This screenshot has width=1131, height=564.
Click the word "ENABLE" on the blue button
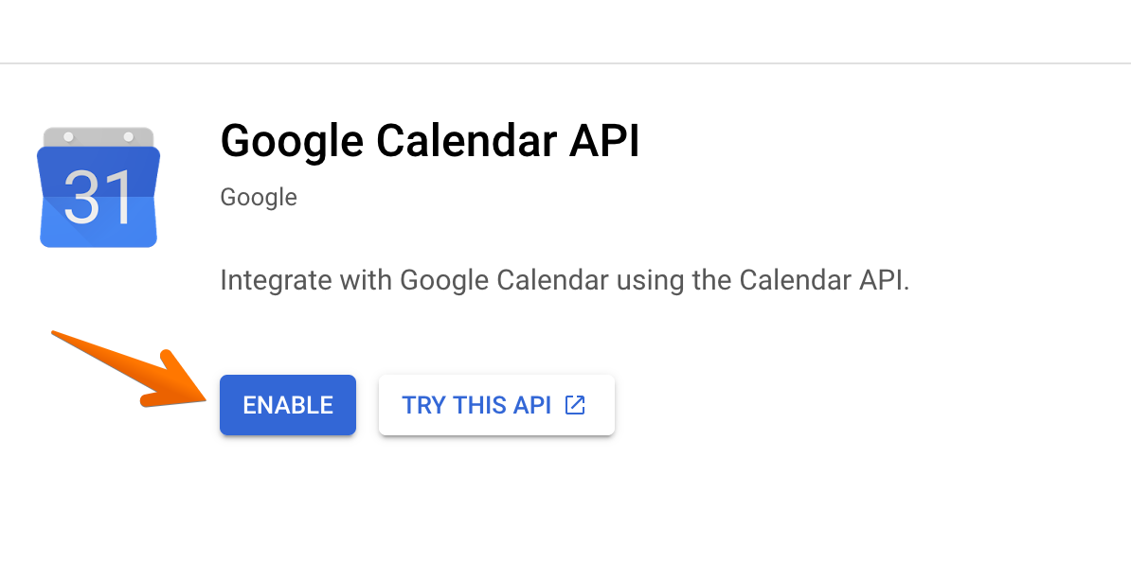point(288,405)
